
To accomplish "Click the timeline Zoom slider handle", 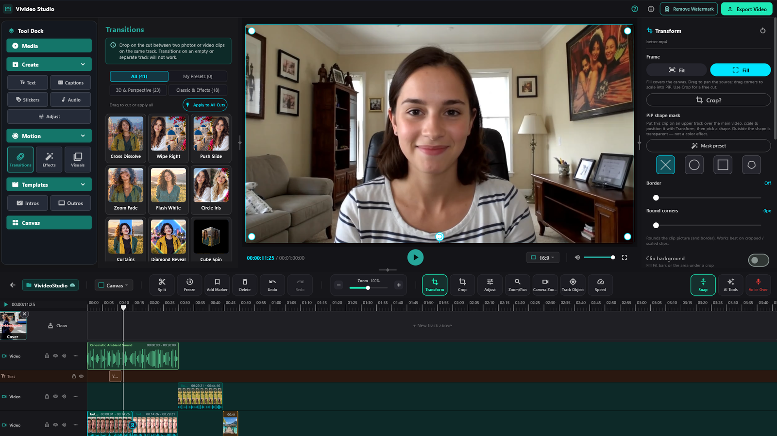I will (368, 288).
